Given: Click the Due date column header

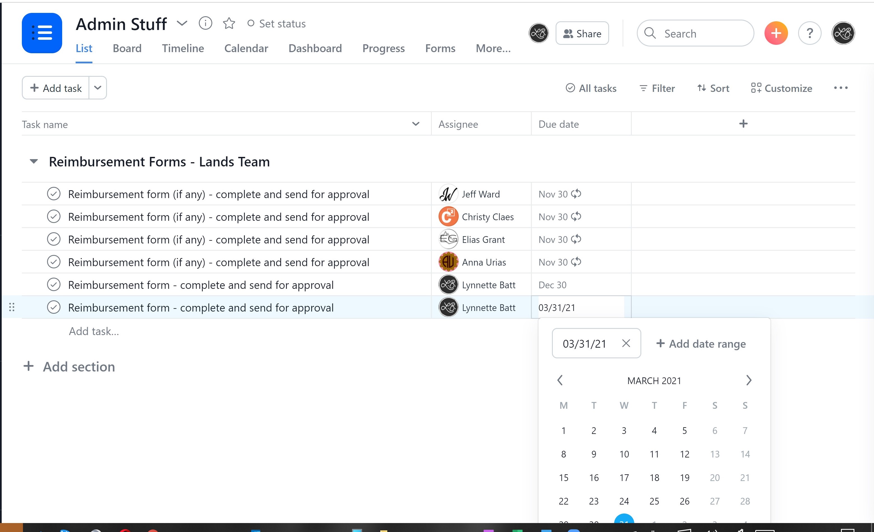Looking at the screenshot, I should [581, 124].
